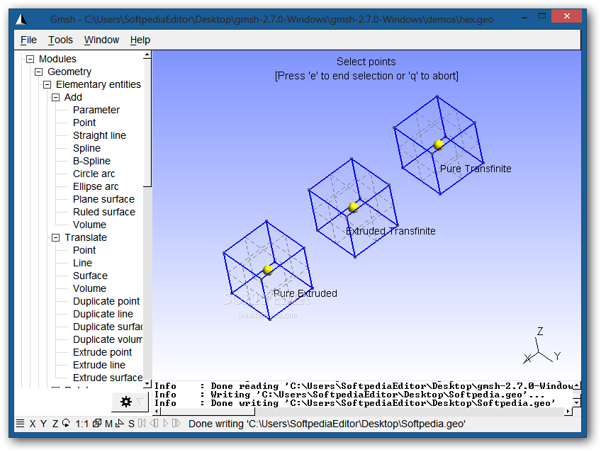Set X-axis view from status bar
601x452 pixels.
point(33,424)
